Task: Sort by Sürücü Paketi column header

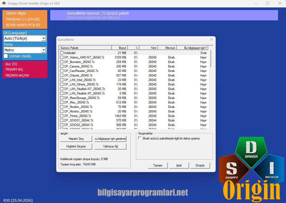Action: coord(85,48)
